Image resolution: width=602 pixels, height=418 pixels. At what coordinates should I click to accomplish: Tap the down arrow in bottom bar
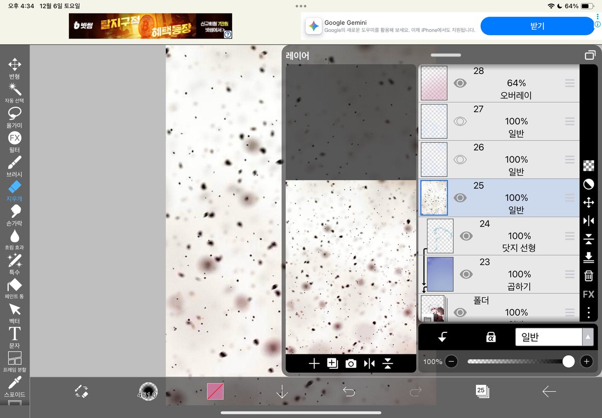(282, 391)
